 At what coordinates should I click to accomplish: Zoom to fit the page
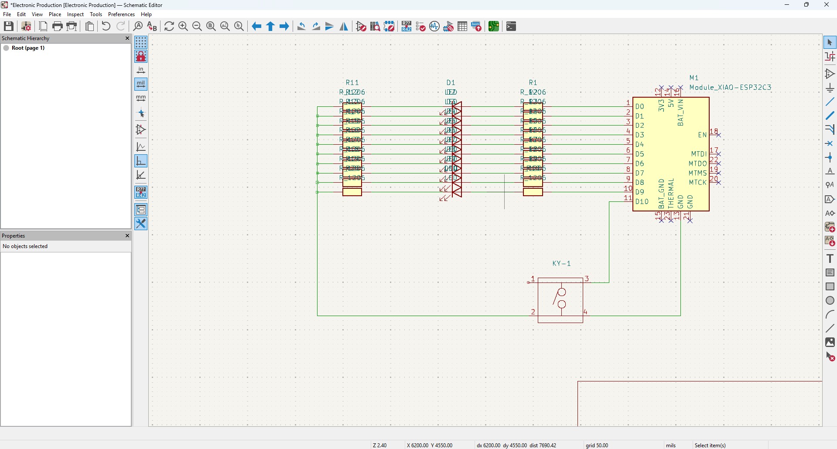(211, 26)
